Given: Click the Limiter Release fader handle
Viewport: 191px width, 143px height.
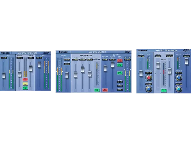Looking at the screenshot, I should [82, 70].
